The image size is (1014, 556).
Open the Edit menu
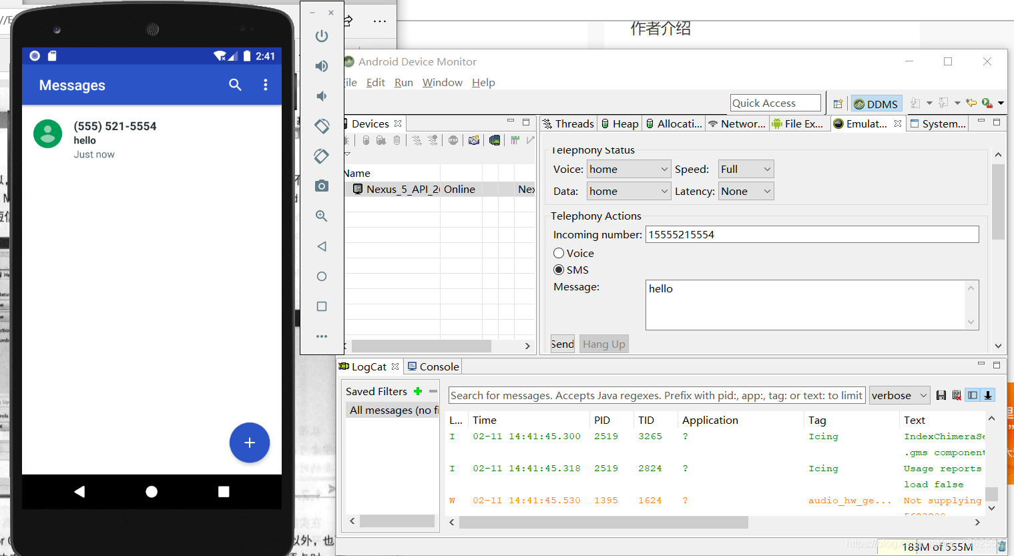(376, 82)
